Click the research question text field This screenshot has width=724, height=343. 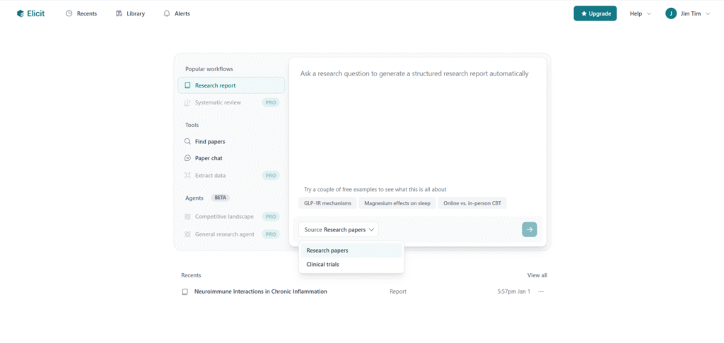click(417, 120)
